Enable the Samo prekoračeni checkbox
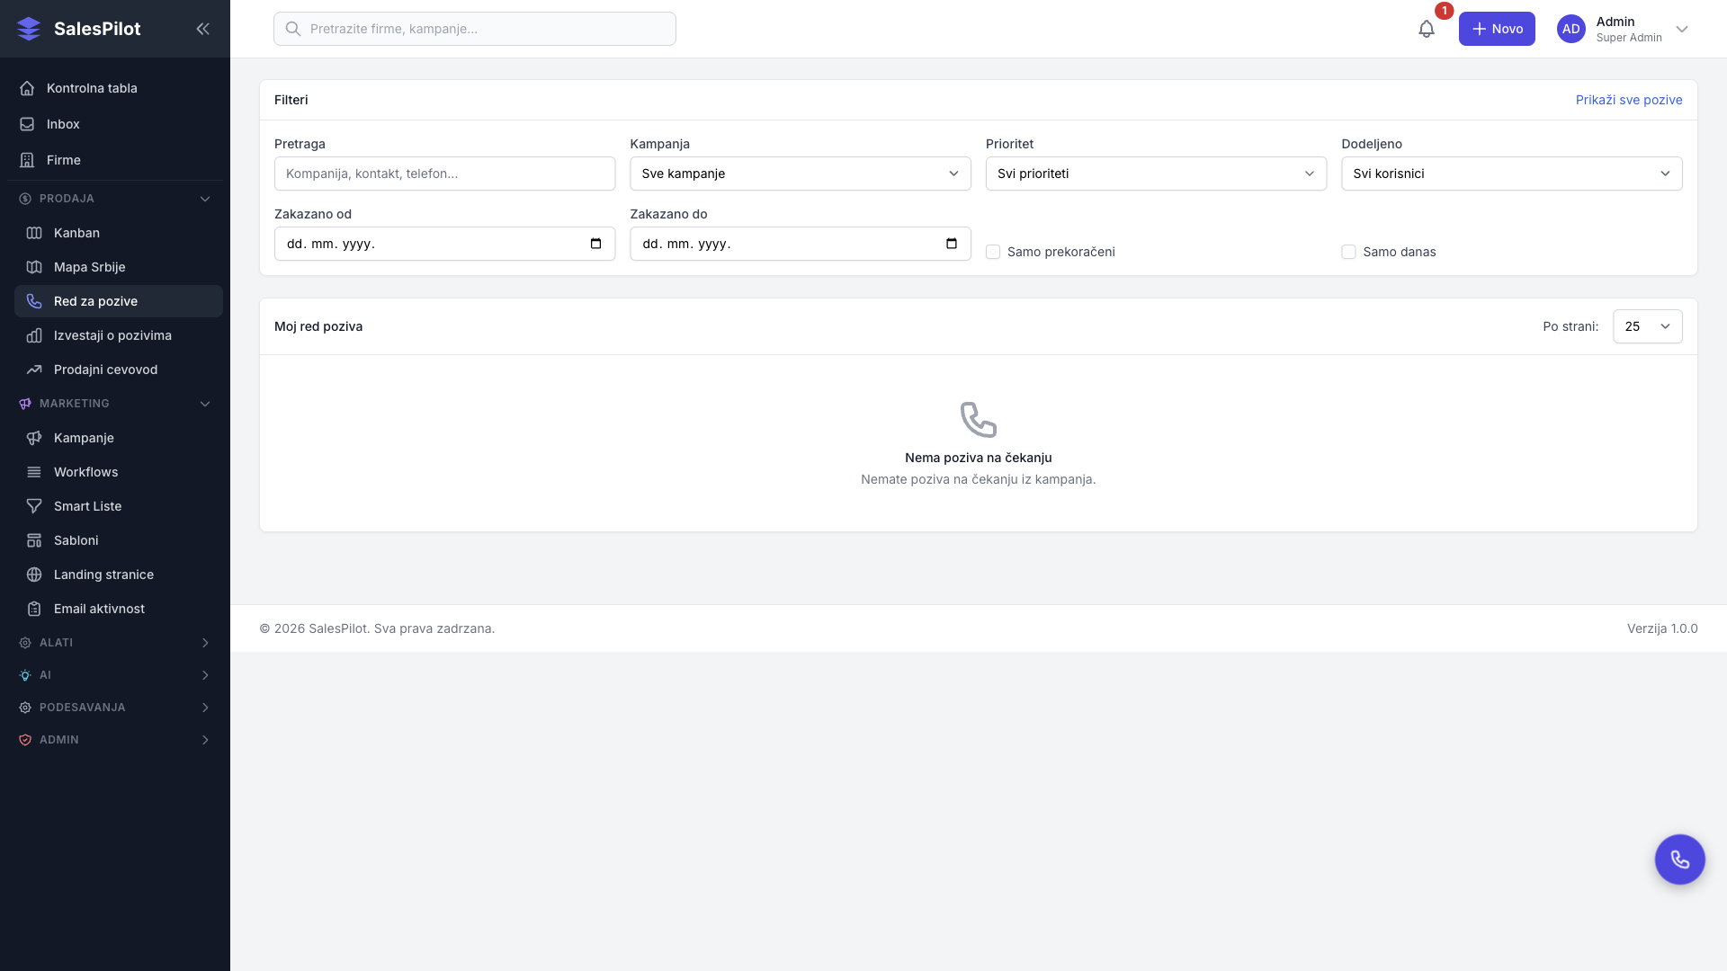 point(993,252)
